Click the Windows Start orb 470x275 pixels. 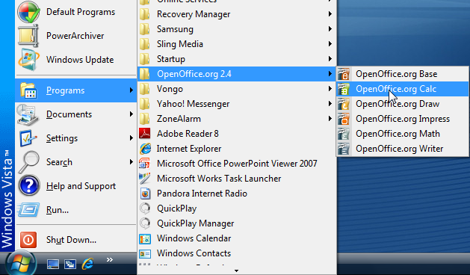coord(21,264)
